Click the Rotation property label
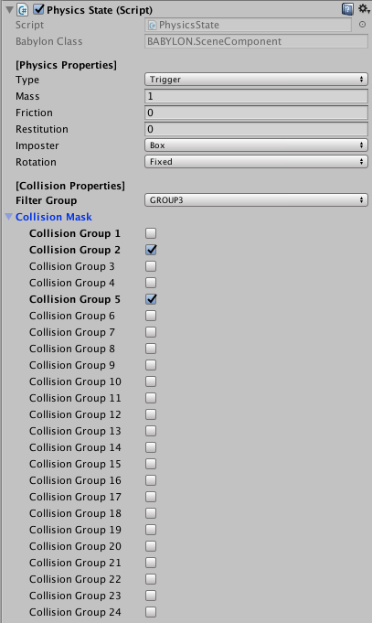Image resolution: width=372 pixels, height=623 pixels. click(36, 162)
